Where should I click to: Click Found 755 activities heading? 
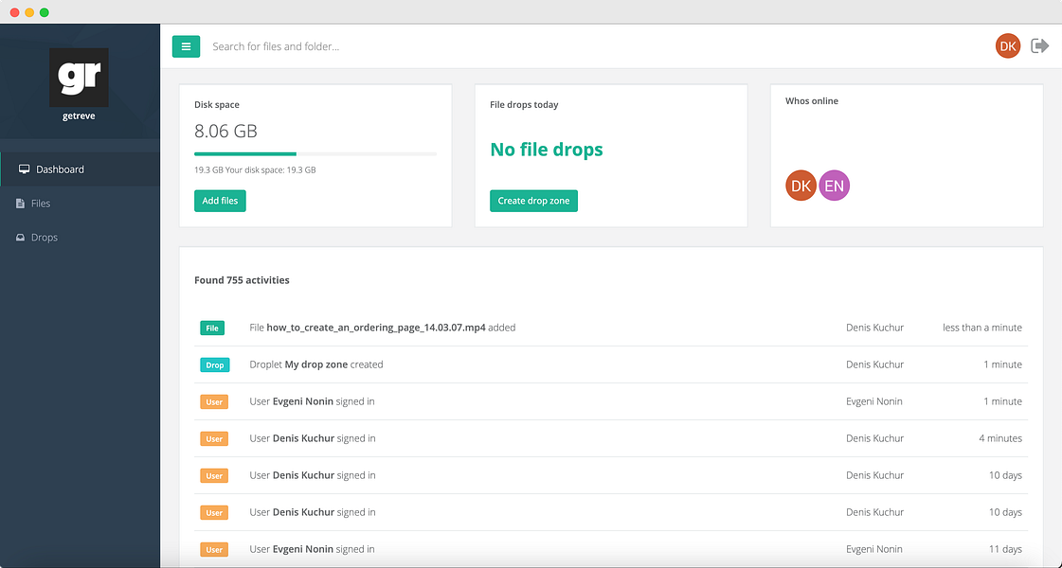coord(242,279)
